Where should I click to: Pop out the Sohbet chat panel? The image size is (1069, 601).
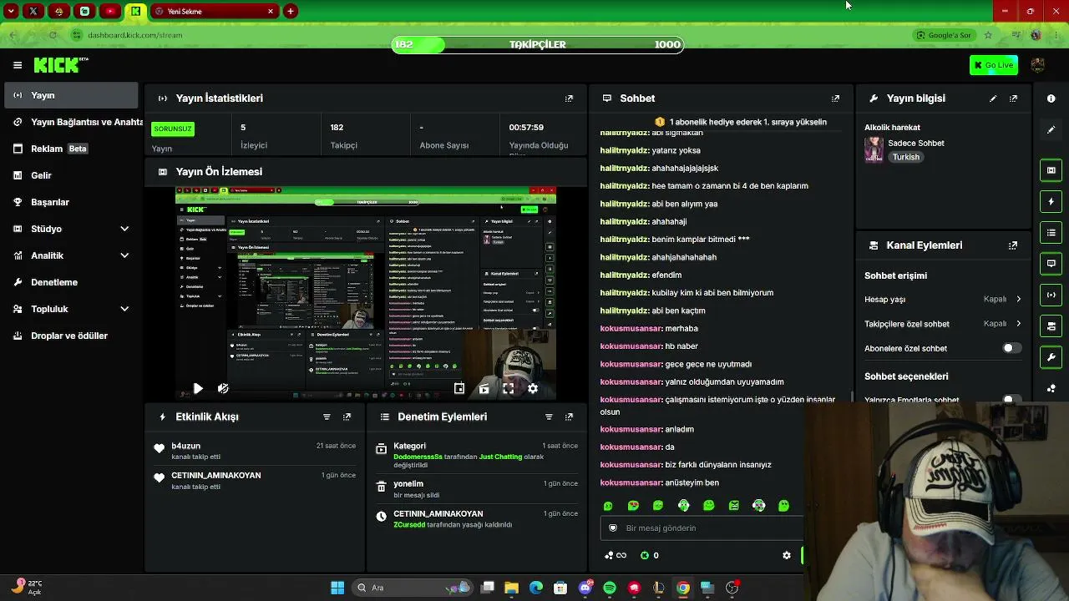[x=835, y=98]
